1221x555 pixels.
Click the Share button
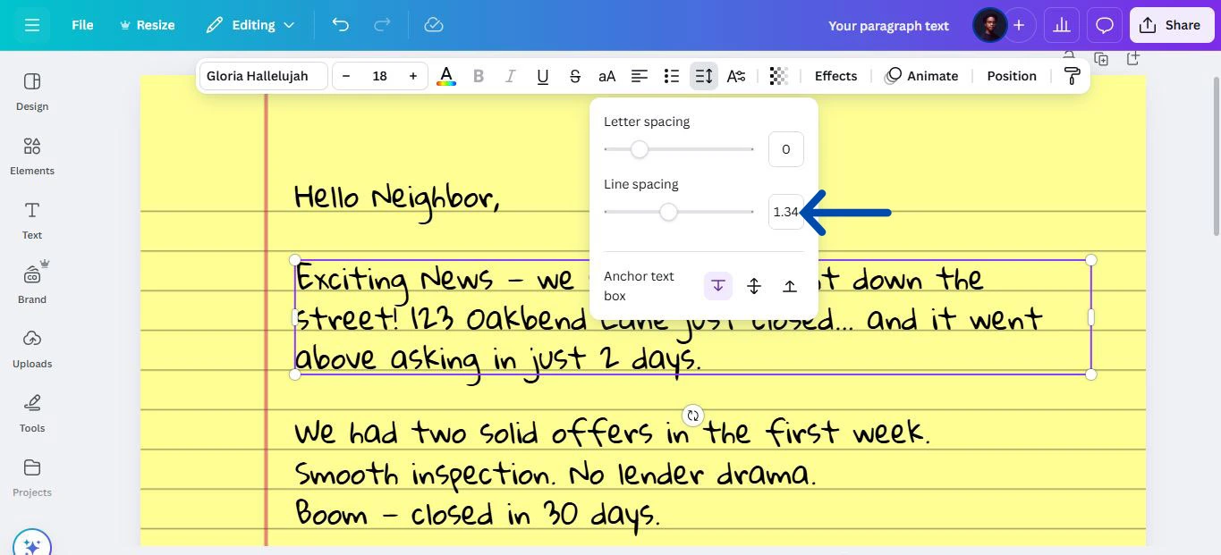click(1171, 25)
